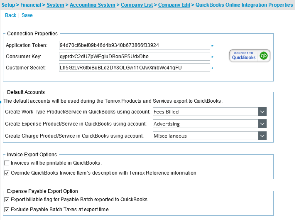The width and height of the screenshot is (299, 222).
Task: Click the Application Token label
Action: click(x=27, y=45)
